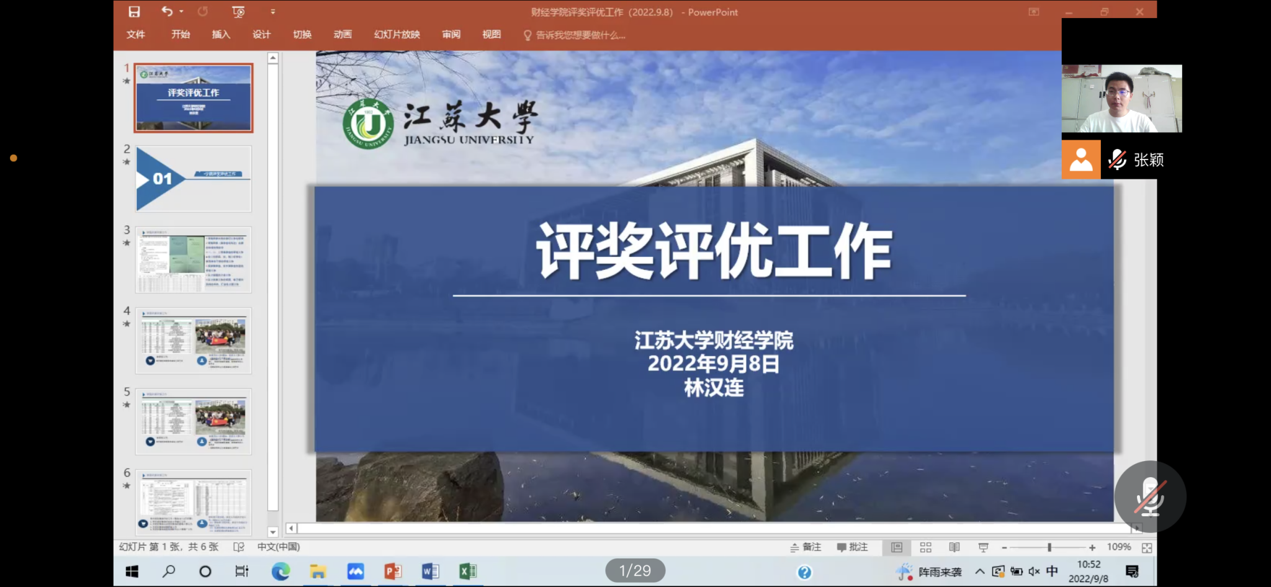Open Cortana circle icon on taskbar

click(x=205, y=571)
